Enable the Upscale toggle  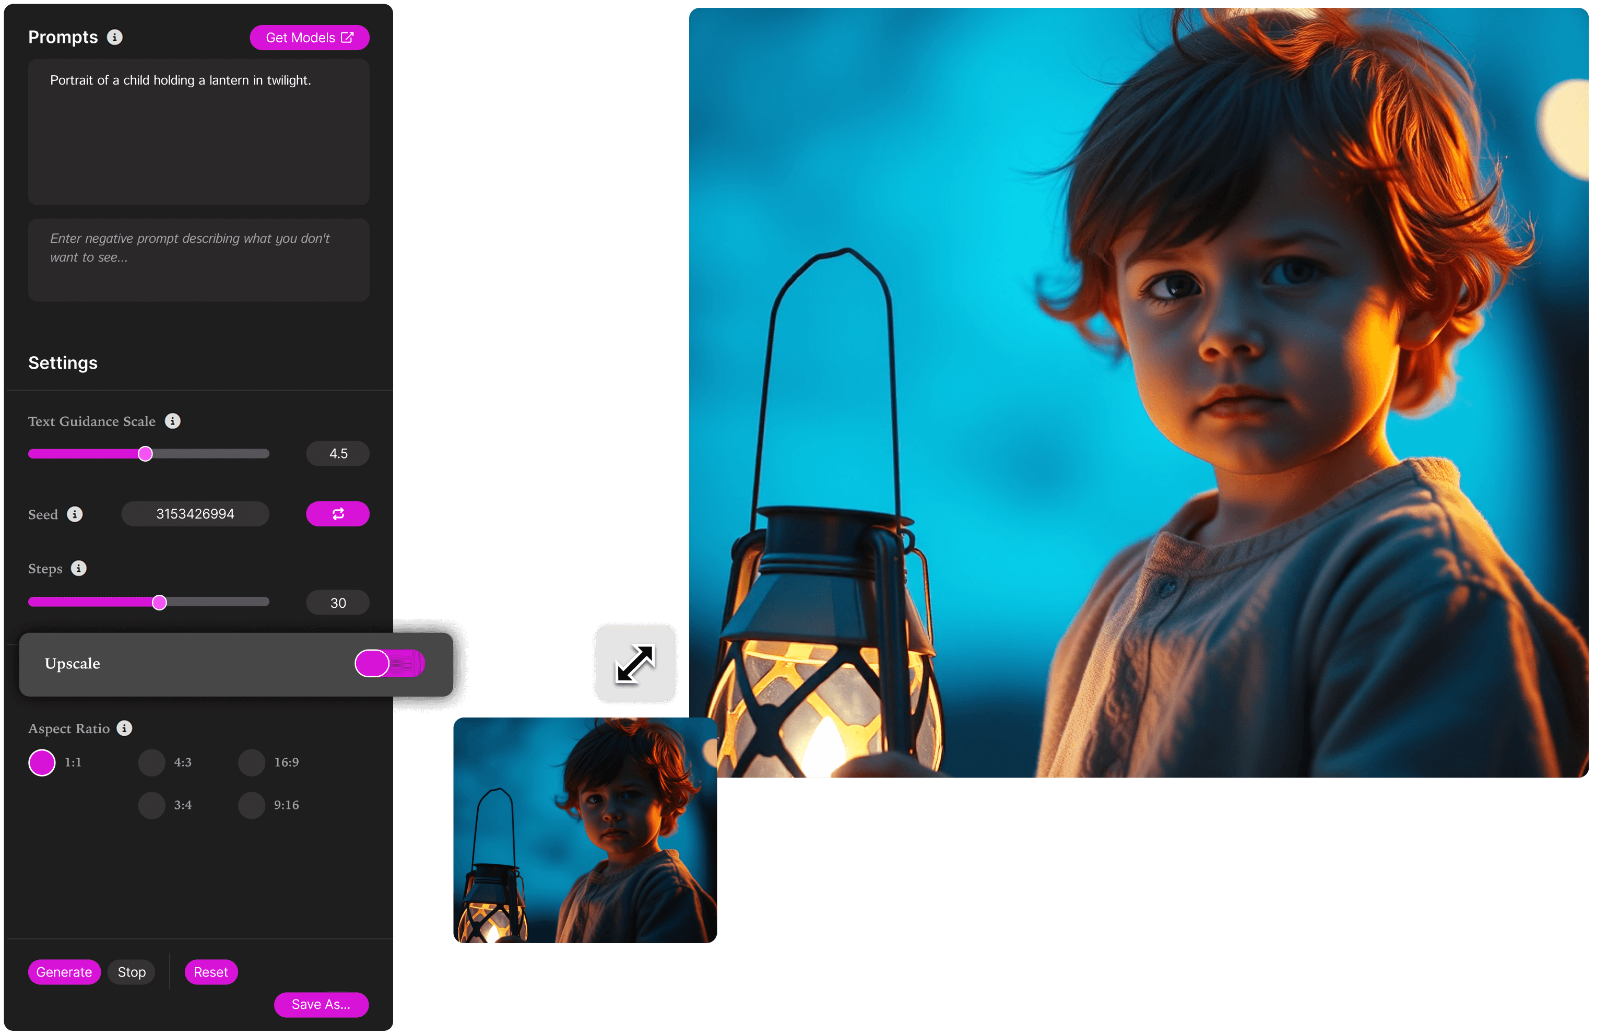[389, 663]
